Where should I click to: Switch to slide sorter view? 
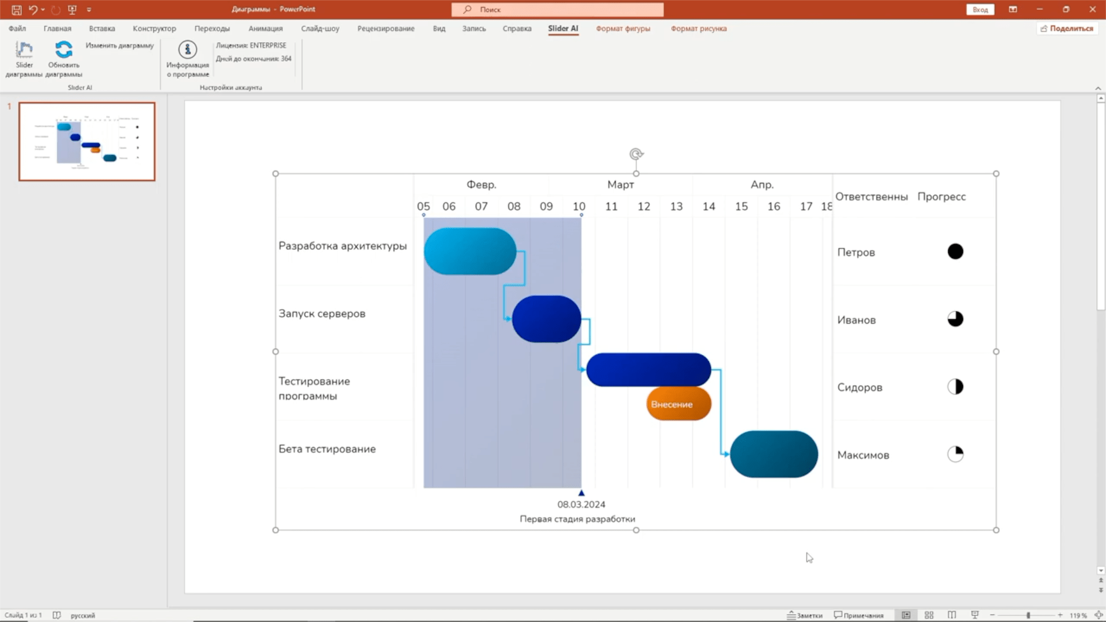[x=929, y=615]
